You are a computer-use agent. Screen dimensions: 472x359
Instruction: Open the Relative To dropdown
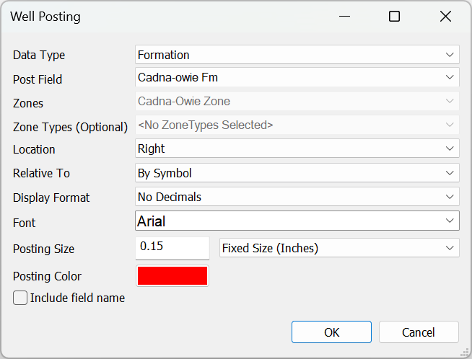tap(297, 173)
